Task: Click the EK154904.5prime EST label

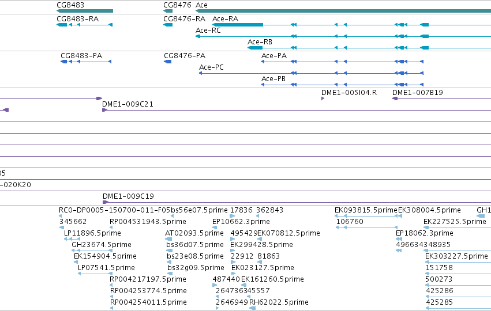Action: (105, 256)
